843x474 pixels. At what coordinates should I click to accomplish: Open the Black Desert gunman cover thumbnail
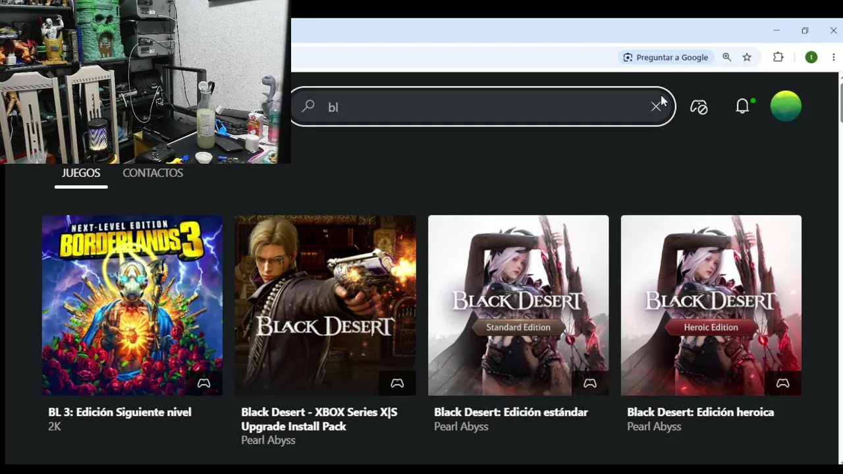[325, 305]
